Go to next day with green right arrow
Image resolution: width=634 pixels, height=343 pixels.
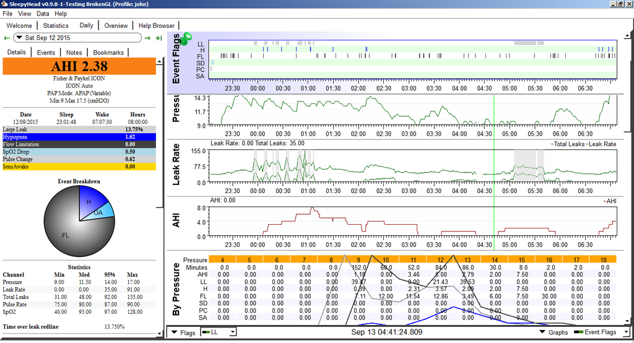tap(147, 38)
